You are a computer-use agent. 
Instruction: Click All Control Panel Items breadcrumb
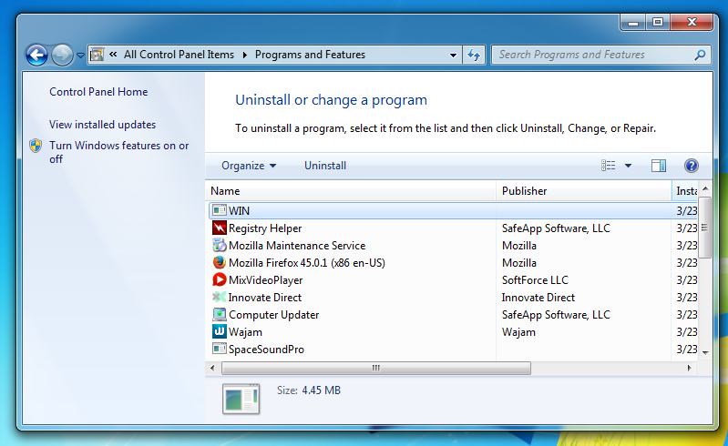pyautogui.click(x=179, y=55)
